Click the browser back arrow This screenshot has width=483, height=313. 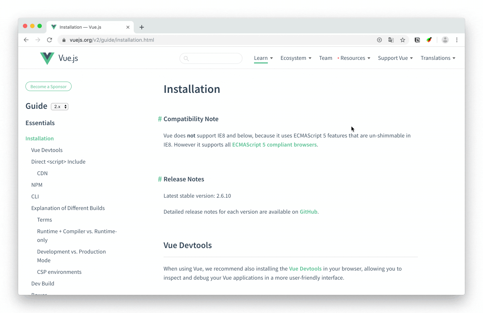(x=26, y=40)
